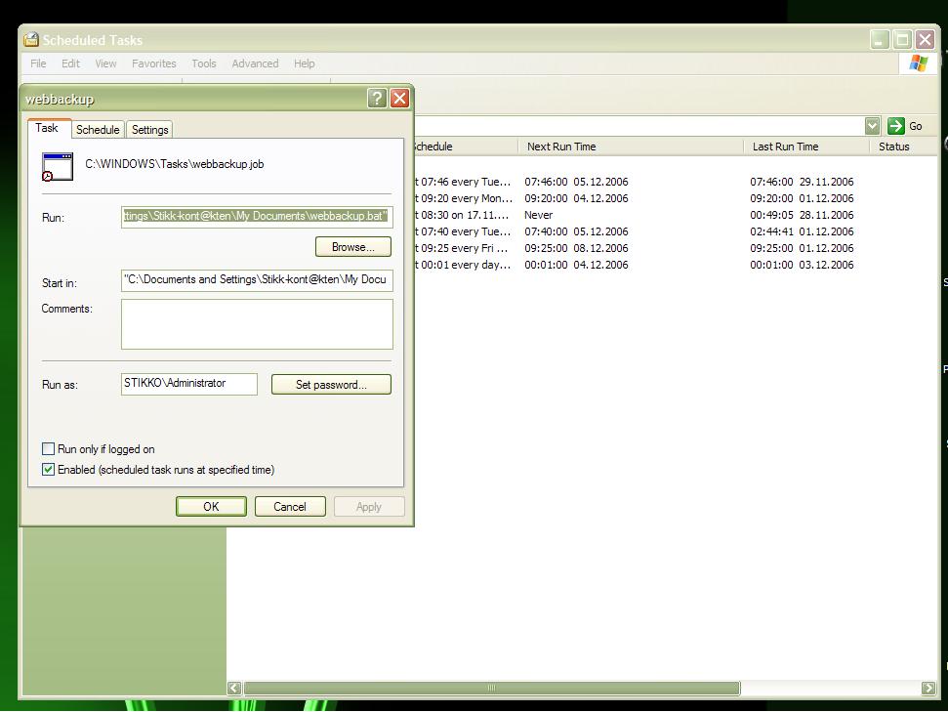Click horizontal scrollbar right arrow
Viewport: 948px width, 712px height.
(928, 688)
